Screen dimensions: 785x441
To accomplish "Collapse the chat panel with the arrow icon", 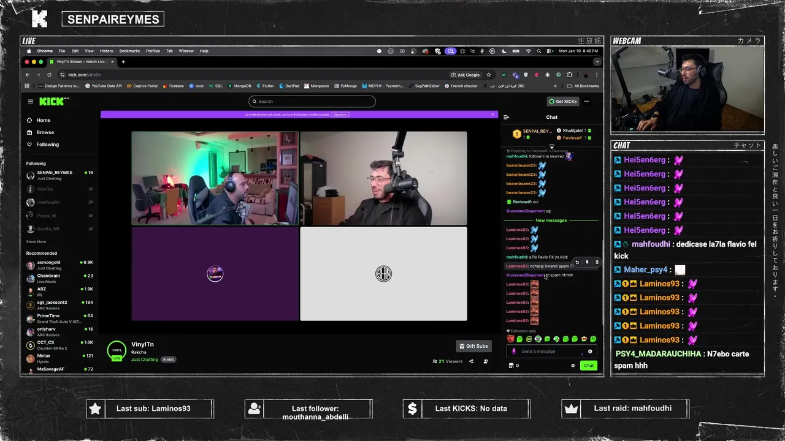I will coord(506,117).
